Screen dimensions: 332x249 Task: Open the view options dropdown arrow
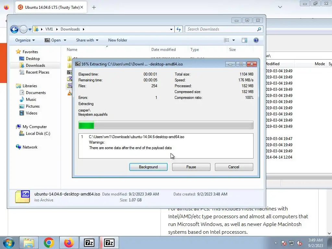click(233, 40)
